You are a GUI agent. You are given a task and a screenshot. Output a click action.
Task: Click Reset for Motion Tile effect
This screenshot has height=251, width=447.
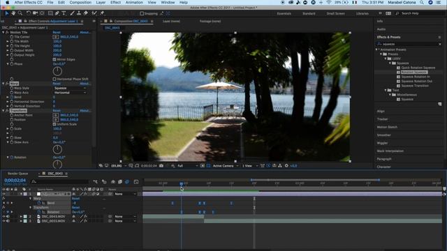[x=57, y=33]
